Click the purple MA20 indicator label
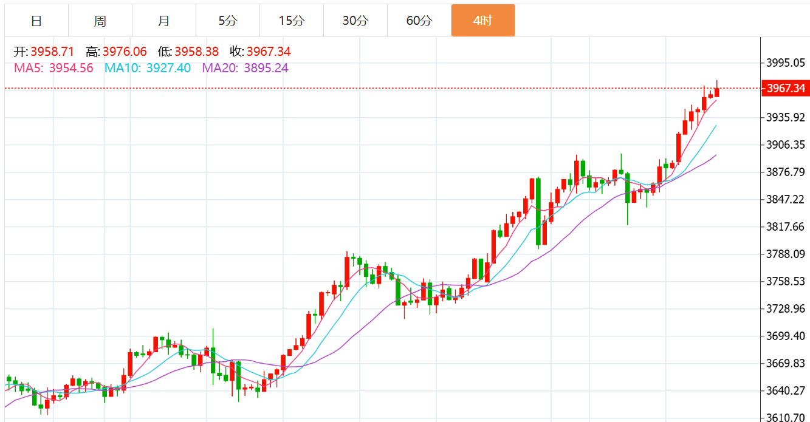This screenshot has height=422, width=810. click(245, 68)
